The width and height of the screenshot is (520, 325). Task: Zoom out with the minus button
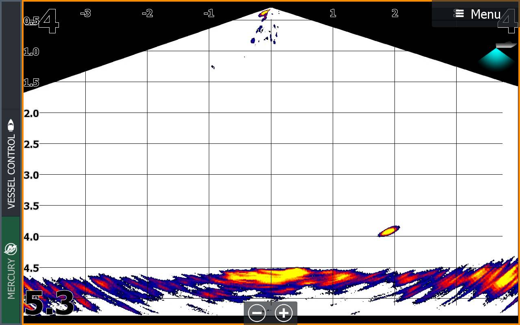[257, 313]
